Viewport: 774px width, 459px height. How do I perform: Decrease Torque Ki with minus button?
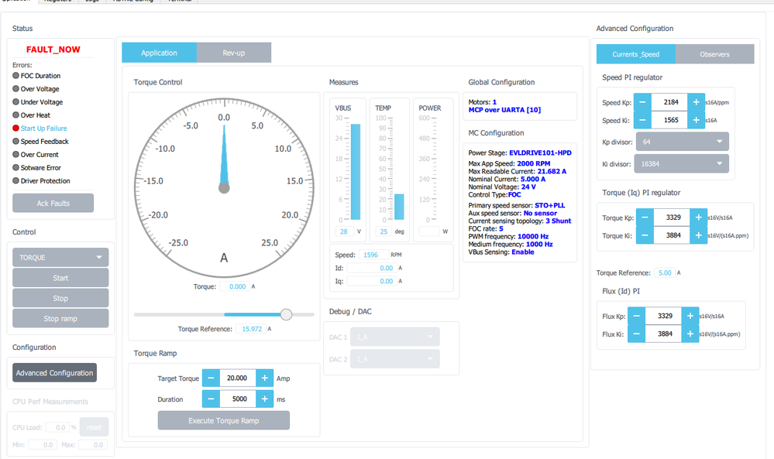645,235
